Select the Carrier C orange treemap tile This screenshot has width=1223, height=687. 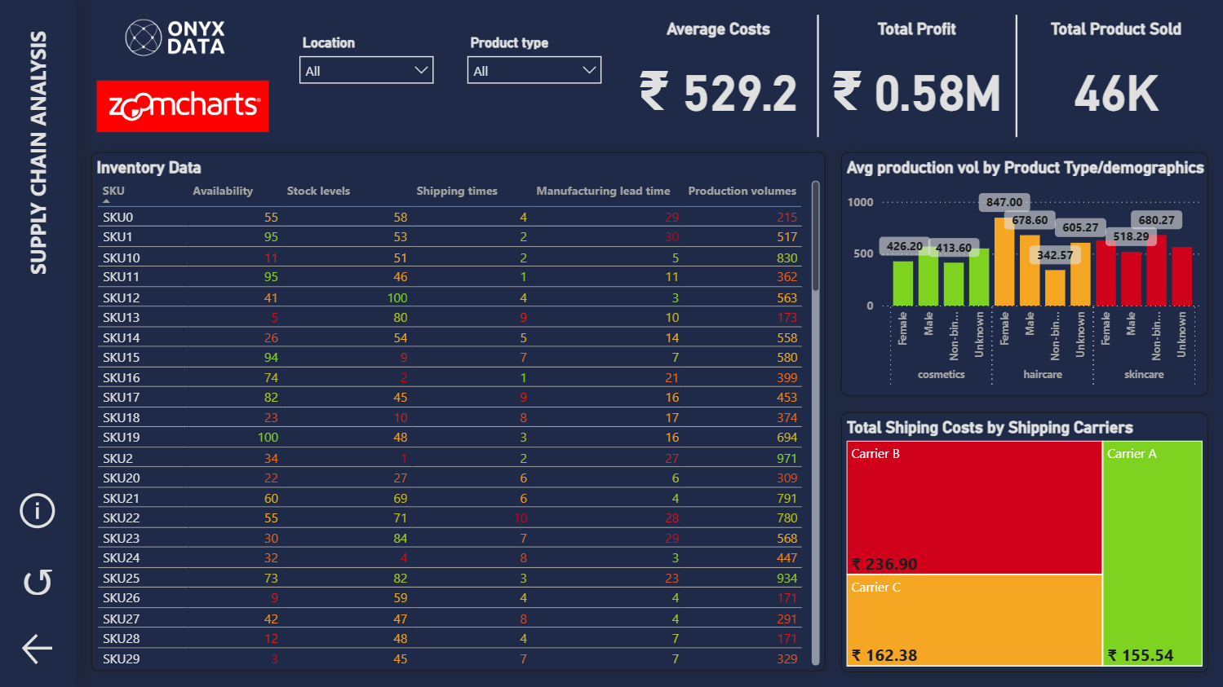[x=974, y=621]
